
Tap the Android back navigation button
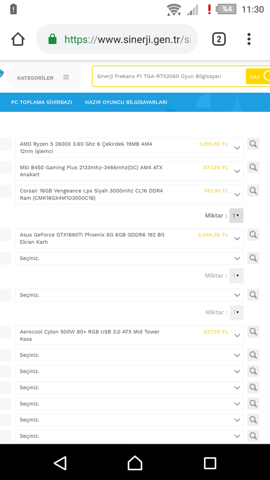(x=60, y=463)
